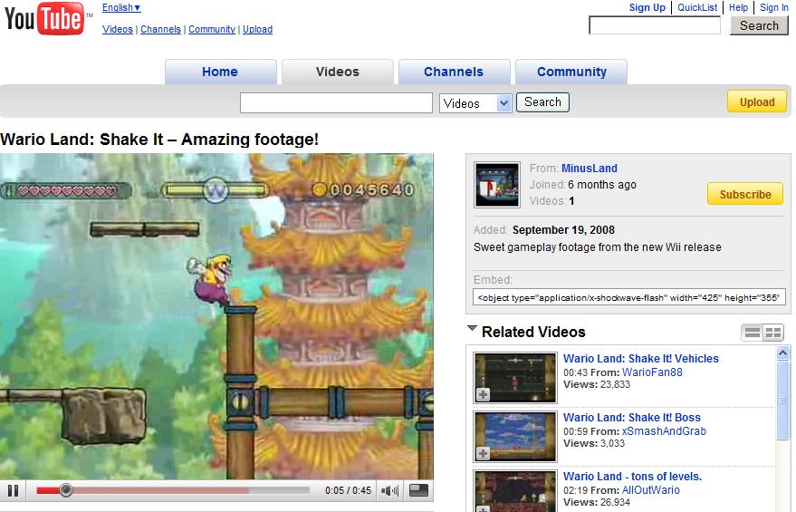The height and width of the screenshot is (512, 796).
Task: Open Wario Land: Shake It! Vehicles title link
Action: (x=640, y=358)
